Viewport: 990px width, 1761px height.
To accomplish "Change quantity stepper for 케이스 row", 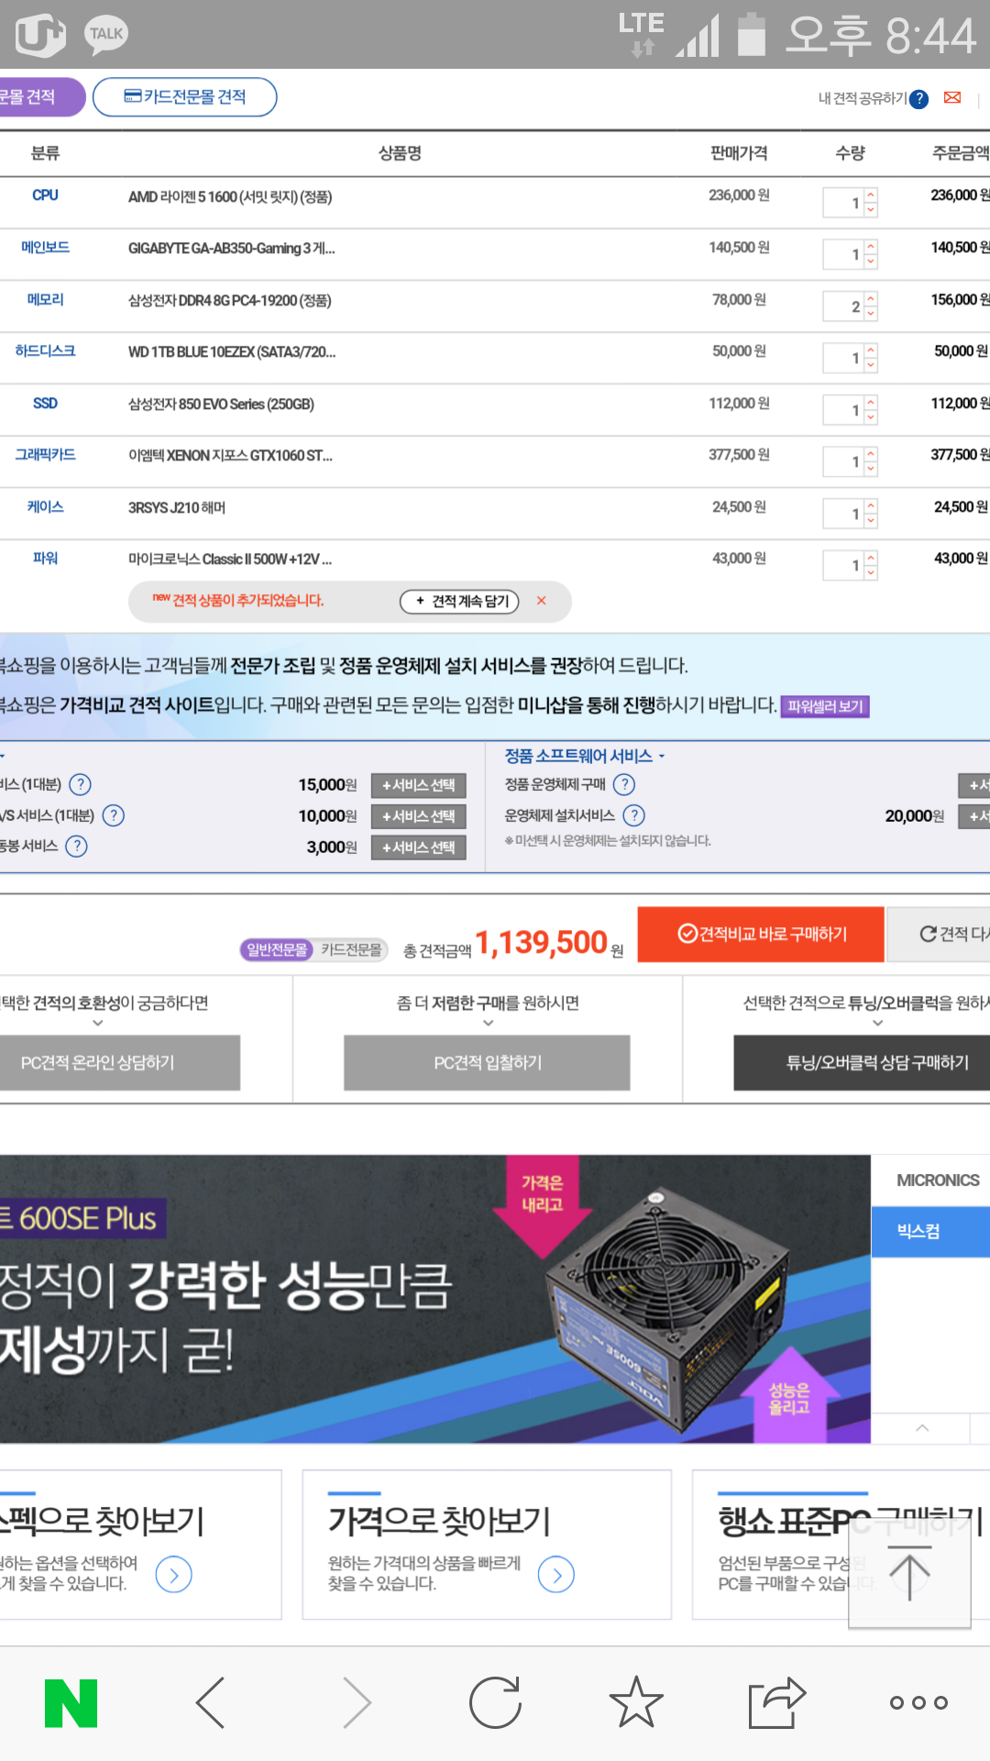I will pyautogui.click(x=871, y=514).
